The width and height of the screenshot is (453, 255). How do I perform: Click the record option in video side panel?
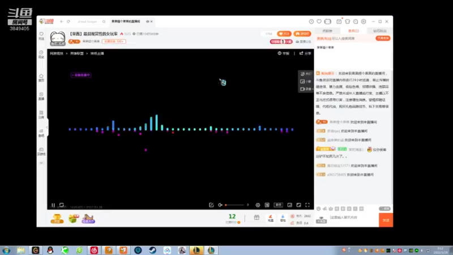(306, 89)
